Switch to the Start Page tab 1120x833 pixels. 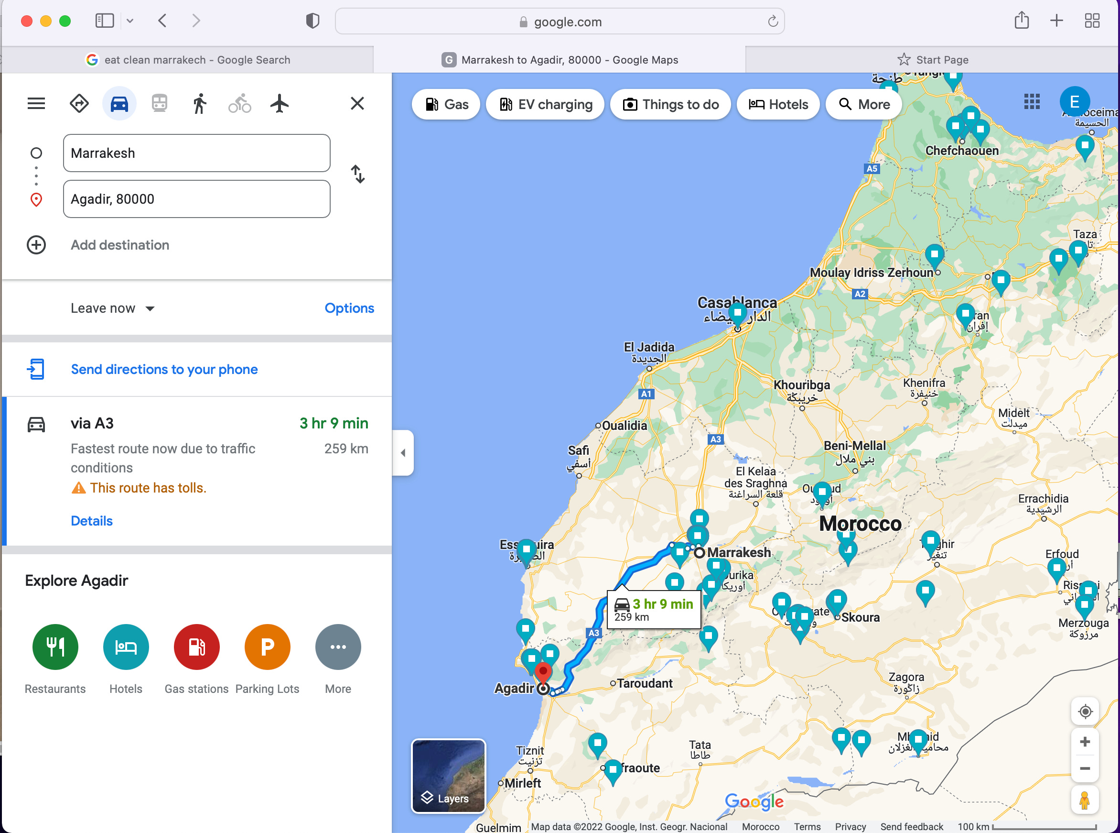pyautogui.click(x=933, y=60)
